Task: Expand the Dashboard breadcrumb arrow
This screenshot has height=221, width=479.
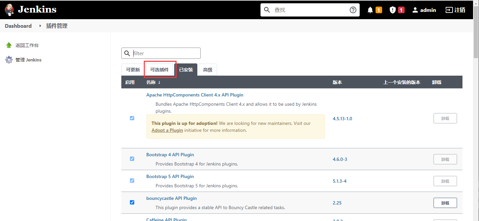Action: (x=40, y=26)
